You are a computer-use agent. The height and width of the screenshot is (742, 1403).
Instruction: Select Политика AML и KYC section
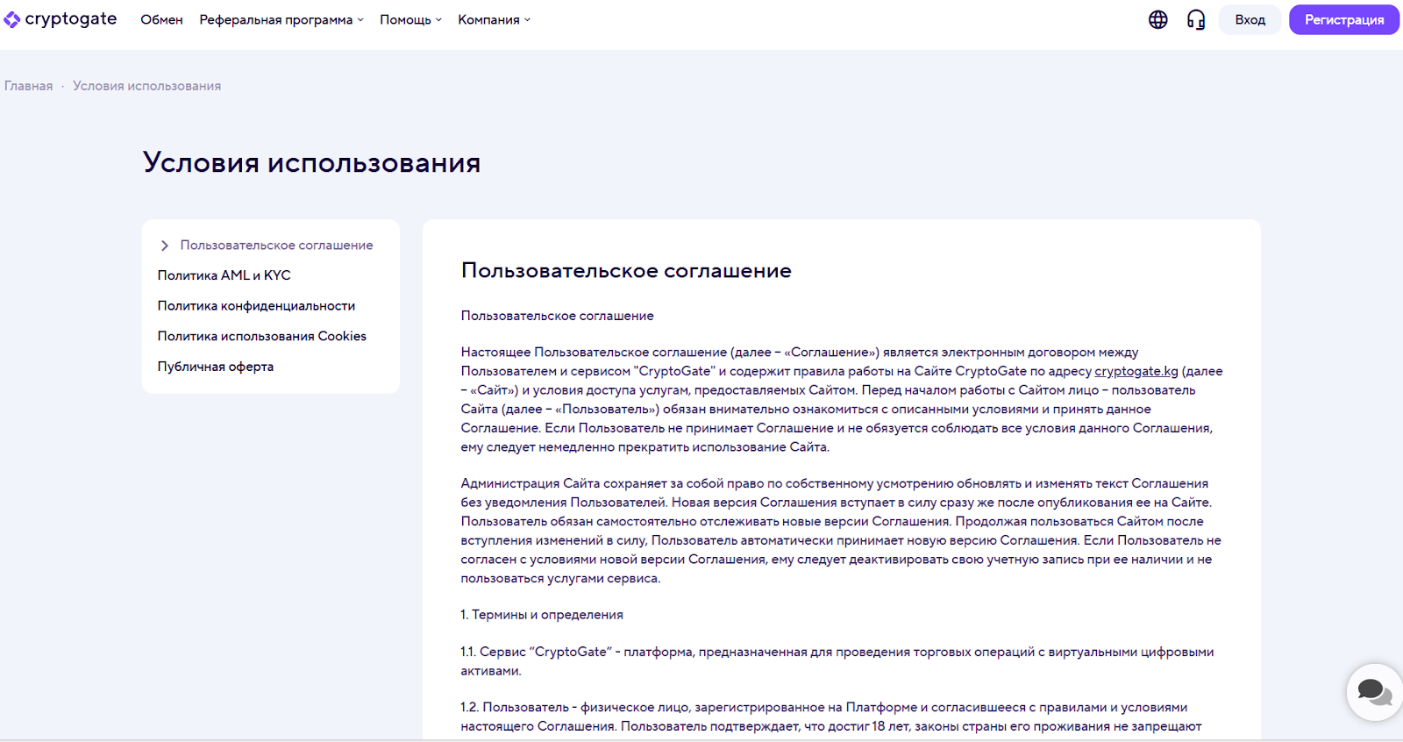point(224,275)
